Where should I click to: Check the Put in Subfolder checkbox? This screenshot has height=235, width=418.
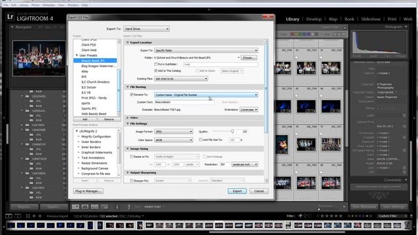[x=156, y=64]
